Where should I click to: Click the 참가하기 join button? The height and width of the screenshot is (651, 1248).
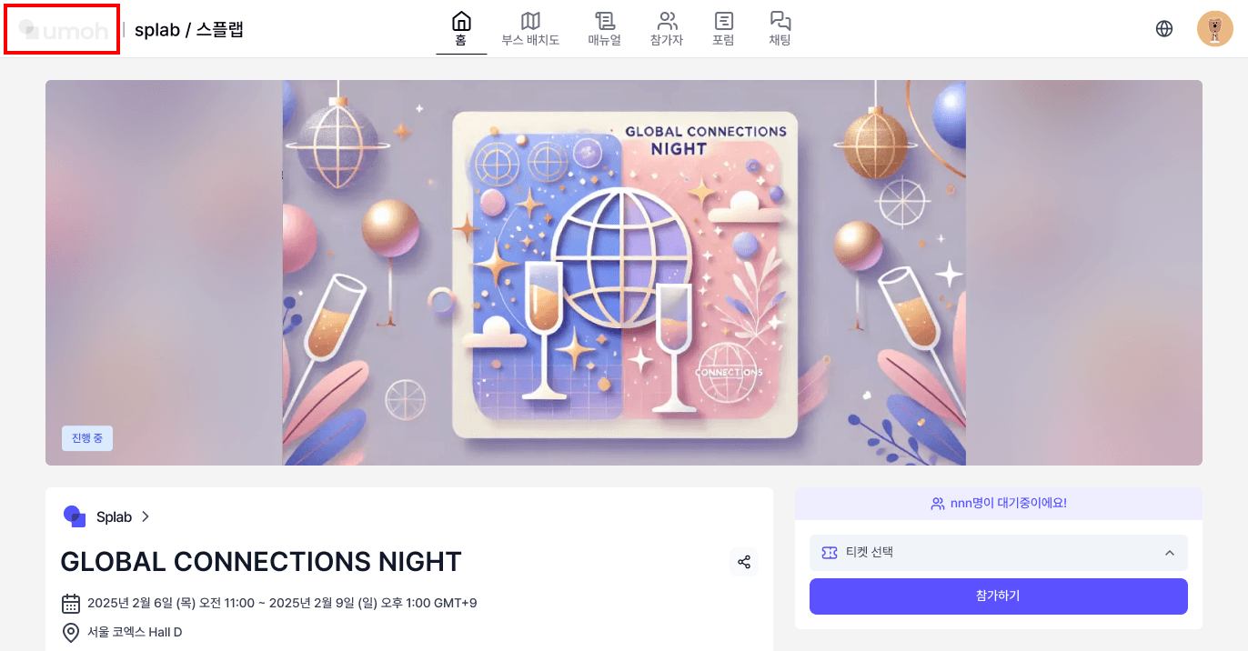click(x=999, y=596)
